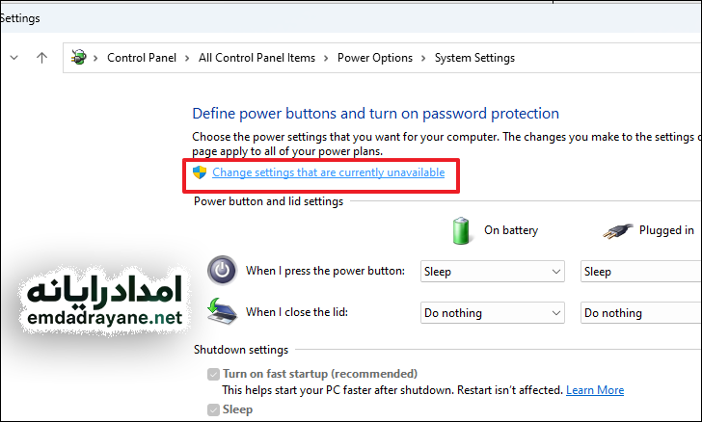Click the power button icon

(223, 271)
